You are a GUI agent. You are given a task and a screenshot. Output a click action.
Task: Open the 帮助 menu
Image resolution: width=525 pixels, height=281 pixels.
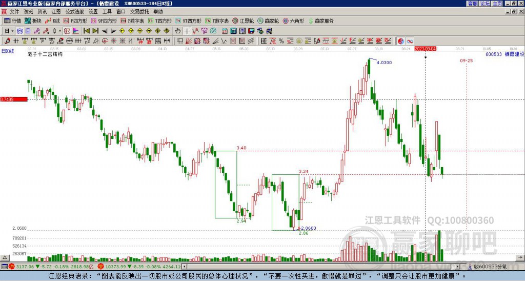point(158,12)
